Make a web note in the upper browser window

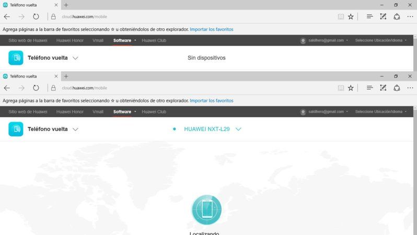coord(383,17)
